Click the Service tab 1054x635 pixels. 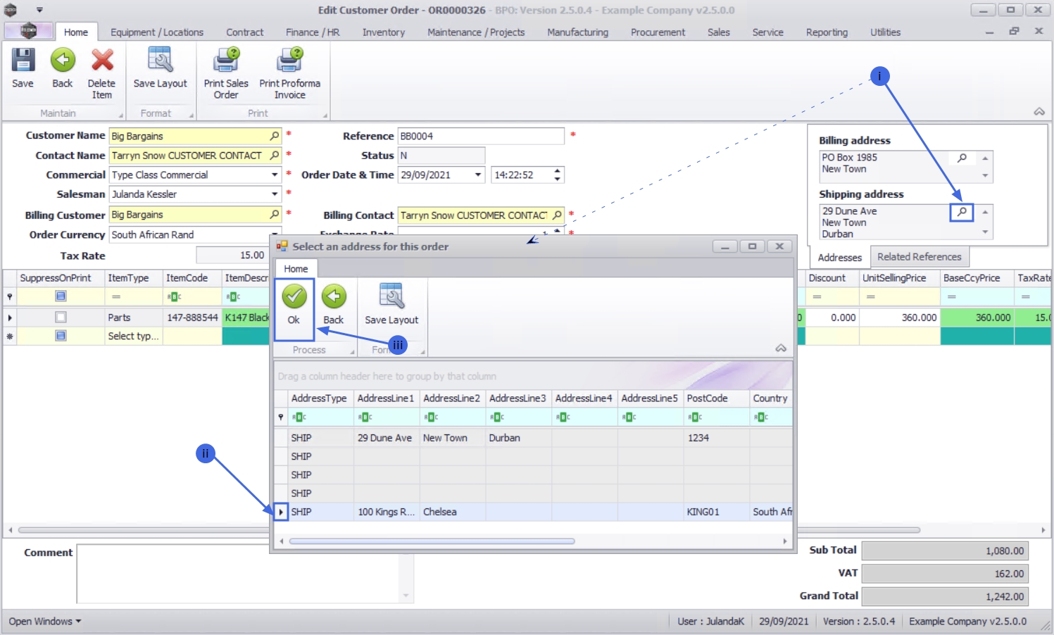point(768,32)
